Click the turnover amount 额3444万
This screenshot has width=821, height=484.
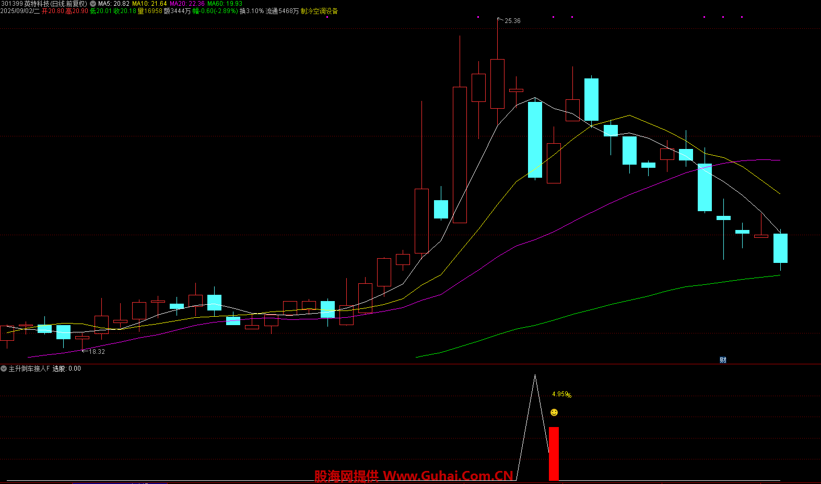click(178, 11)
